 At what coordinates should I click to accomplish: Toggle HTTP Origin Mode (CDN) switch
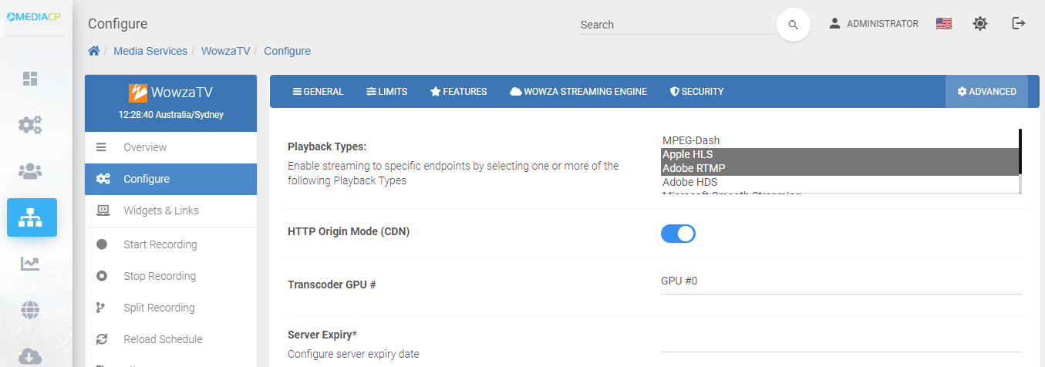[x=678, y=234]
